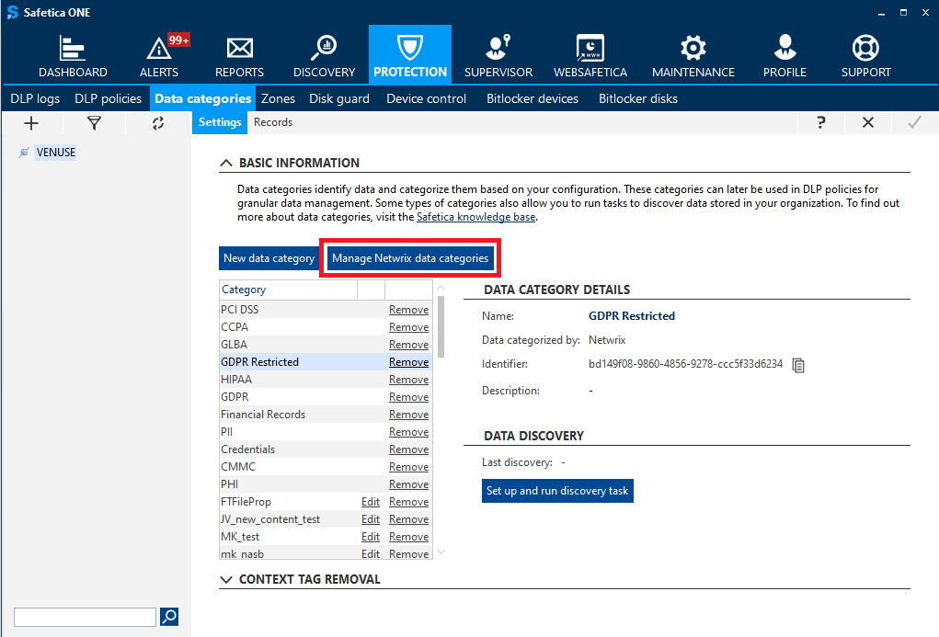Switch to the Zones tab
This screenshot has width=939, height=637.
point(279,98)
